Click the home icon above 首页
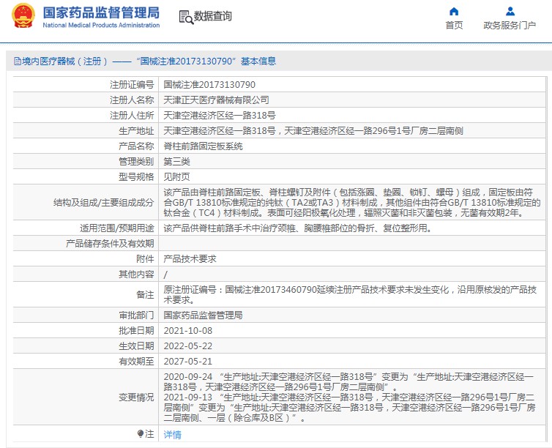552x448 pixels. [x=454, y=11]
